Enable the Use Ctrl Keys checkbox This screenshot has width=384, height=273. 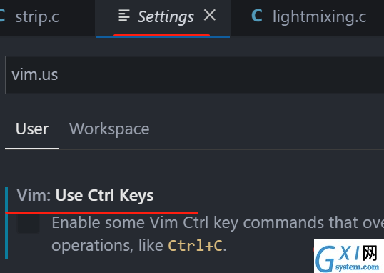coord(28,223)
